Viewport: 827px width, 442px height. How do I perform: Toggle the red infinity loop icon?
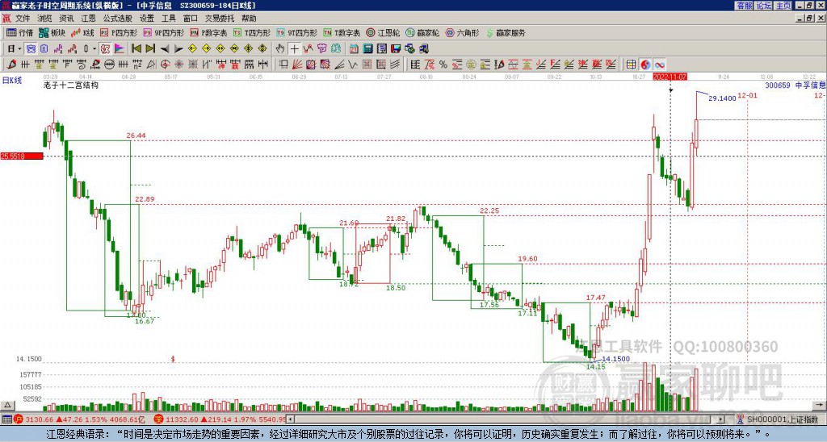click(x=660, y=65)
